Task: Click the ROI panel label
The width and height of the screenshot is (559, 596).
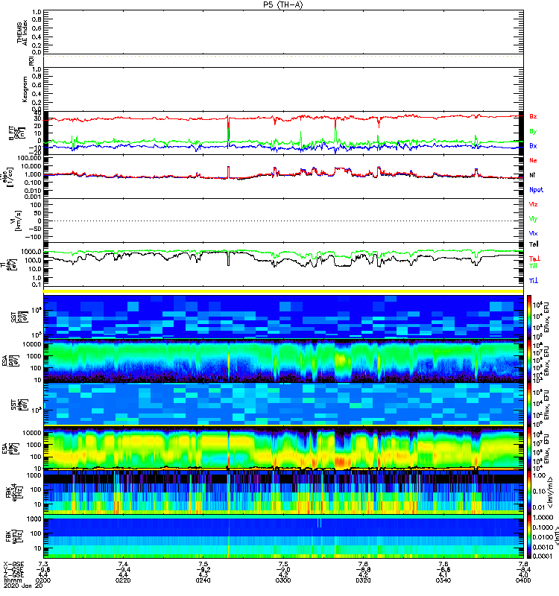Action: point(31,61)
